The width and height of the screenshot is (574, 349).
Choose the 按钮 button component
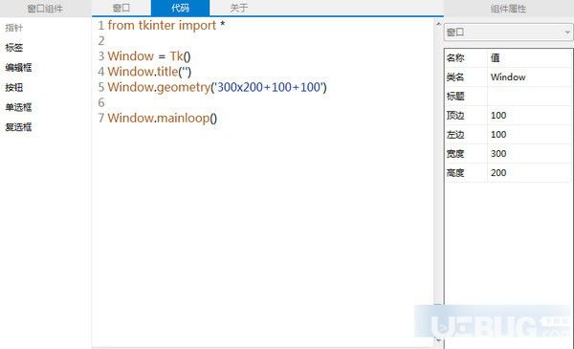14,87
